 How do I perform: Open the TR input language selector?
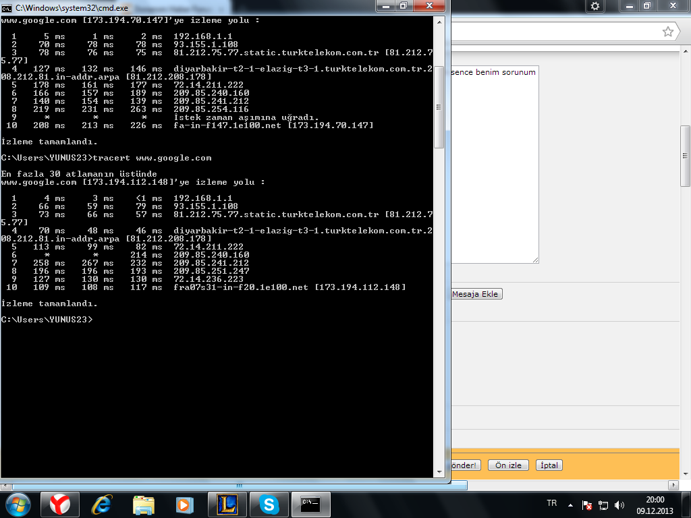(x=552, y=503)
